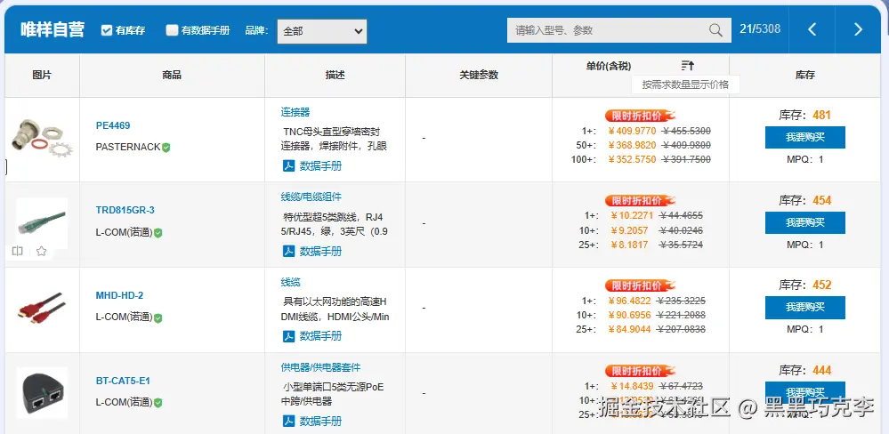Open 供电器/供电器套件 category link
Viewport: 889px width, 434px height.
pyautogui.click(x=321, y=367)
